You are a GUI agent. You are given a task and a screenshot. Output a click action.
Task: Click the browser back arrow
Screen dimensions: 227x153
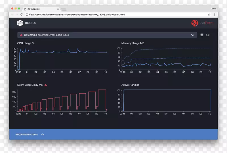(x=12, y=14)
